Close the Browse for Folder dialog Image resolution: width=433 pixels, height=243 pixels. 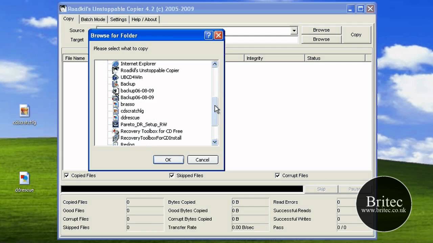(218, 35)
